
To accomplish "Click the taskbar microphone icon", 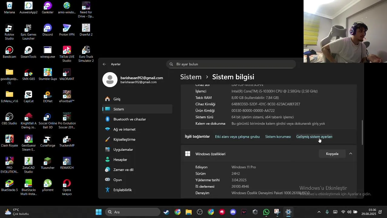I will point(327,212).
